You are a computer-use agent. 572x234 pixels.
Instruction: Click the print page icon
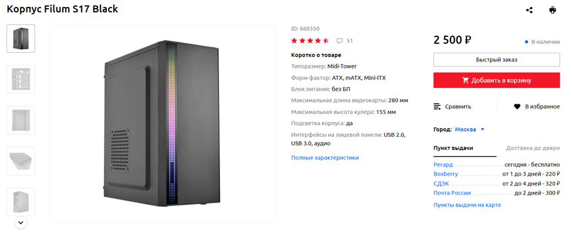(x=553, y=10)
